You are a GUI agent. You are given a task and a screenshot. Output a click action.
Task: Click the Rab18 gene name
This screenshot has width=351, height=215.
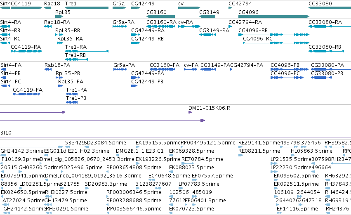52,4
